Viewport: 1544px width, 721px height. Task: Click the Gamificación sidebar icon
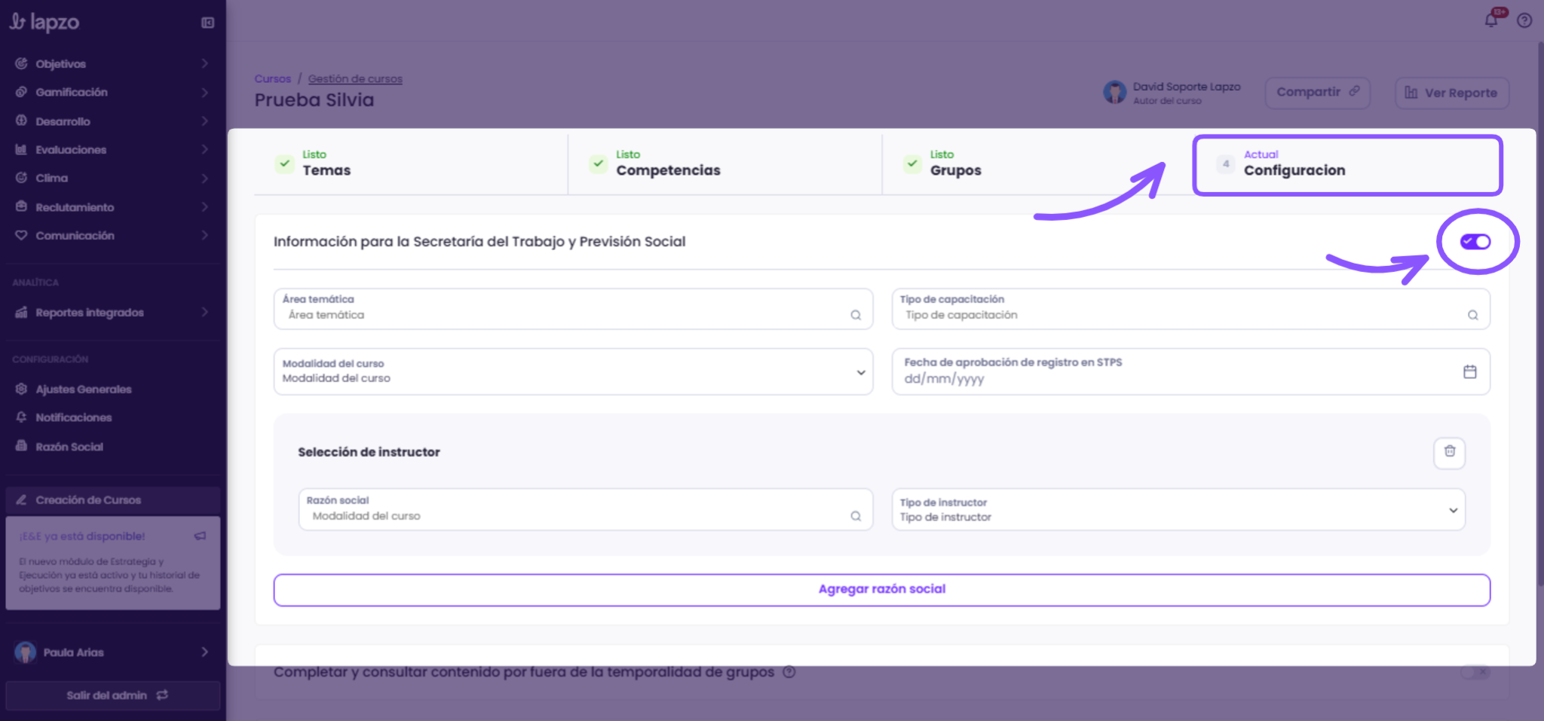[x=21, y=92]
